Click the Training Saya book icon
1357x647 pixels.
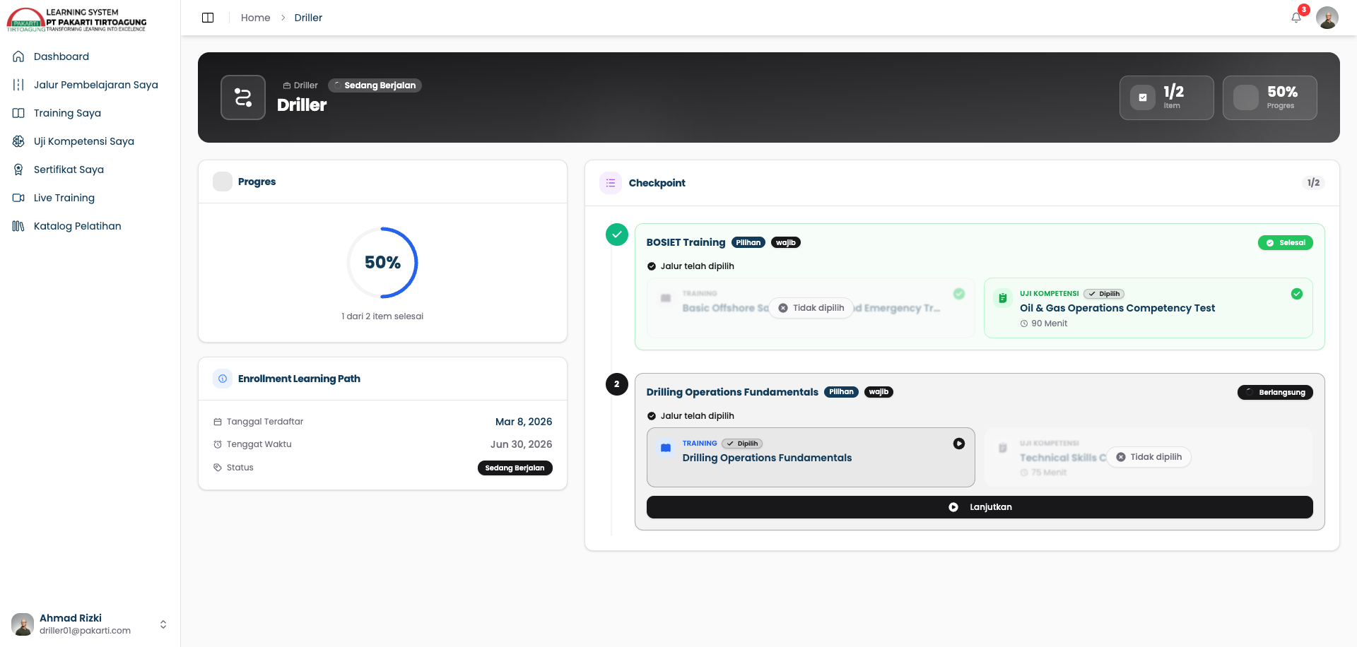(x=18, y=113)
